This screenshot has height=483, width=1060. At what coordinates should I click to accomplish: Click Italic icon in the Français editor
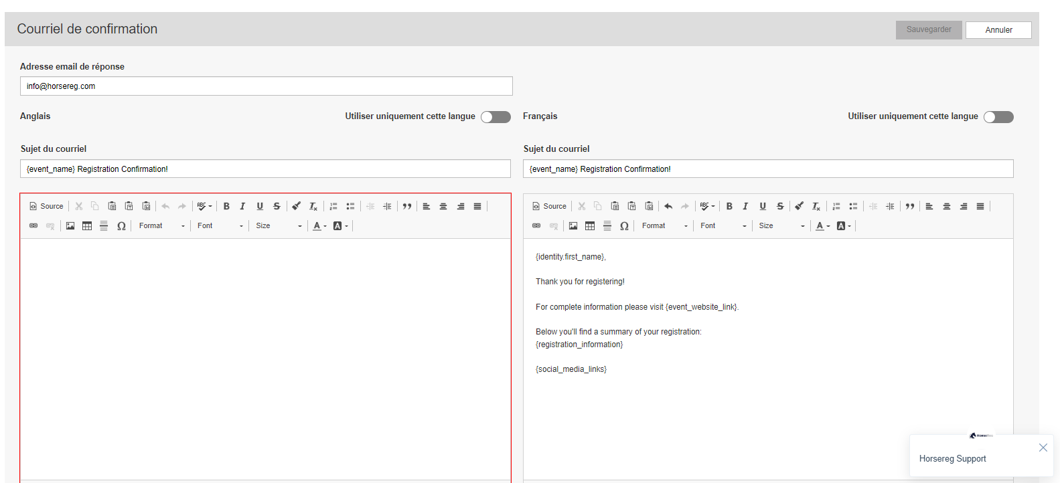tap(745, 206)
